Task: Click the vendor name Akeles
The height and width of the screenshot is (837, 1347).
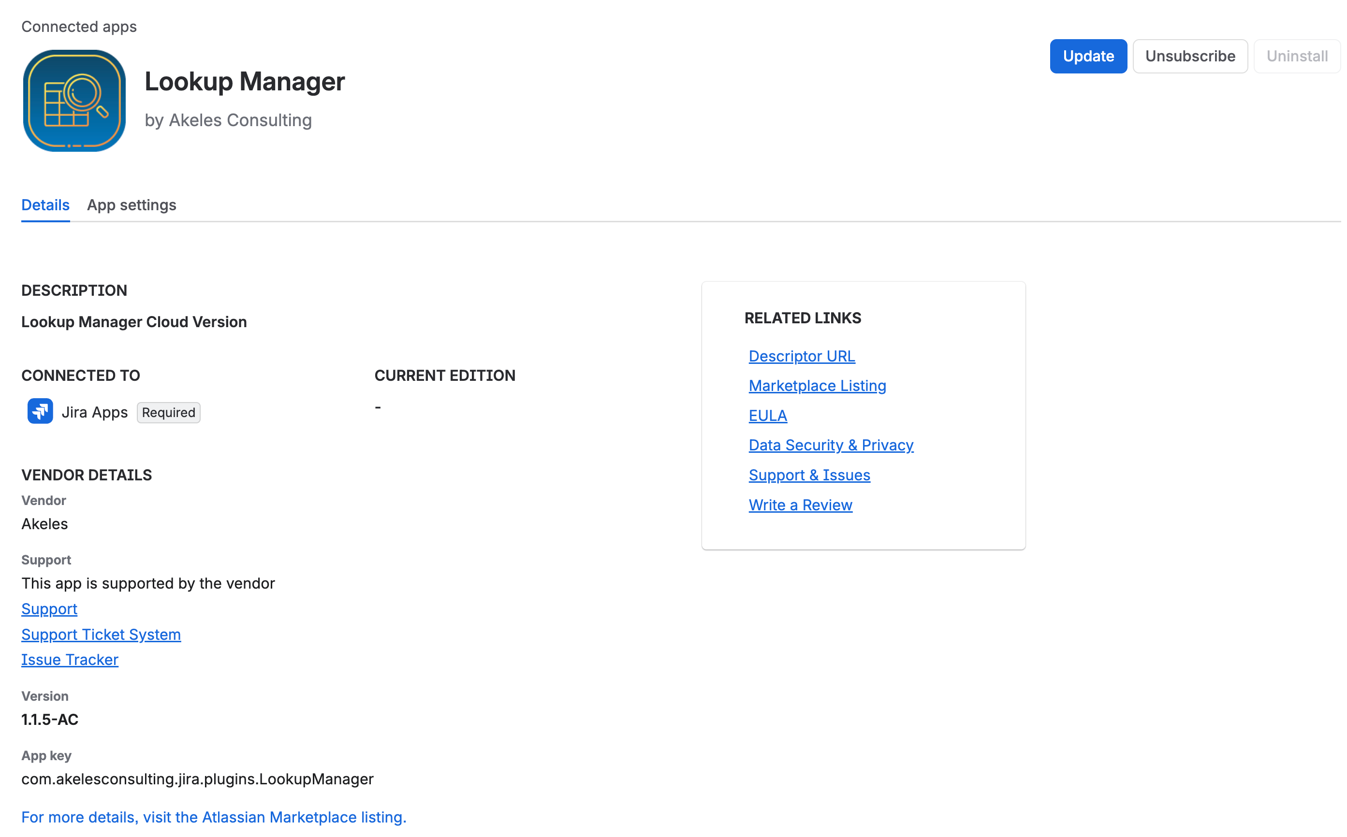Action: pos(45,524)
